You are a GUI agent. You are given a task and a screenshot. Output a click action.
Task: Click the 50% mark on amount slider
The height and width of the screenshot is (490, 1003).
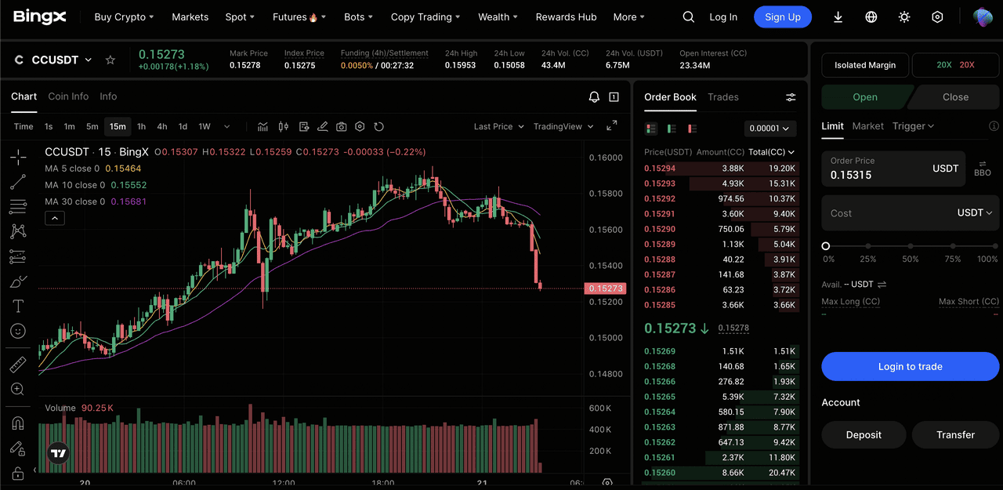tap(910, 246)
